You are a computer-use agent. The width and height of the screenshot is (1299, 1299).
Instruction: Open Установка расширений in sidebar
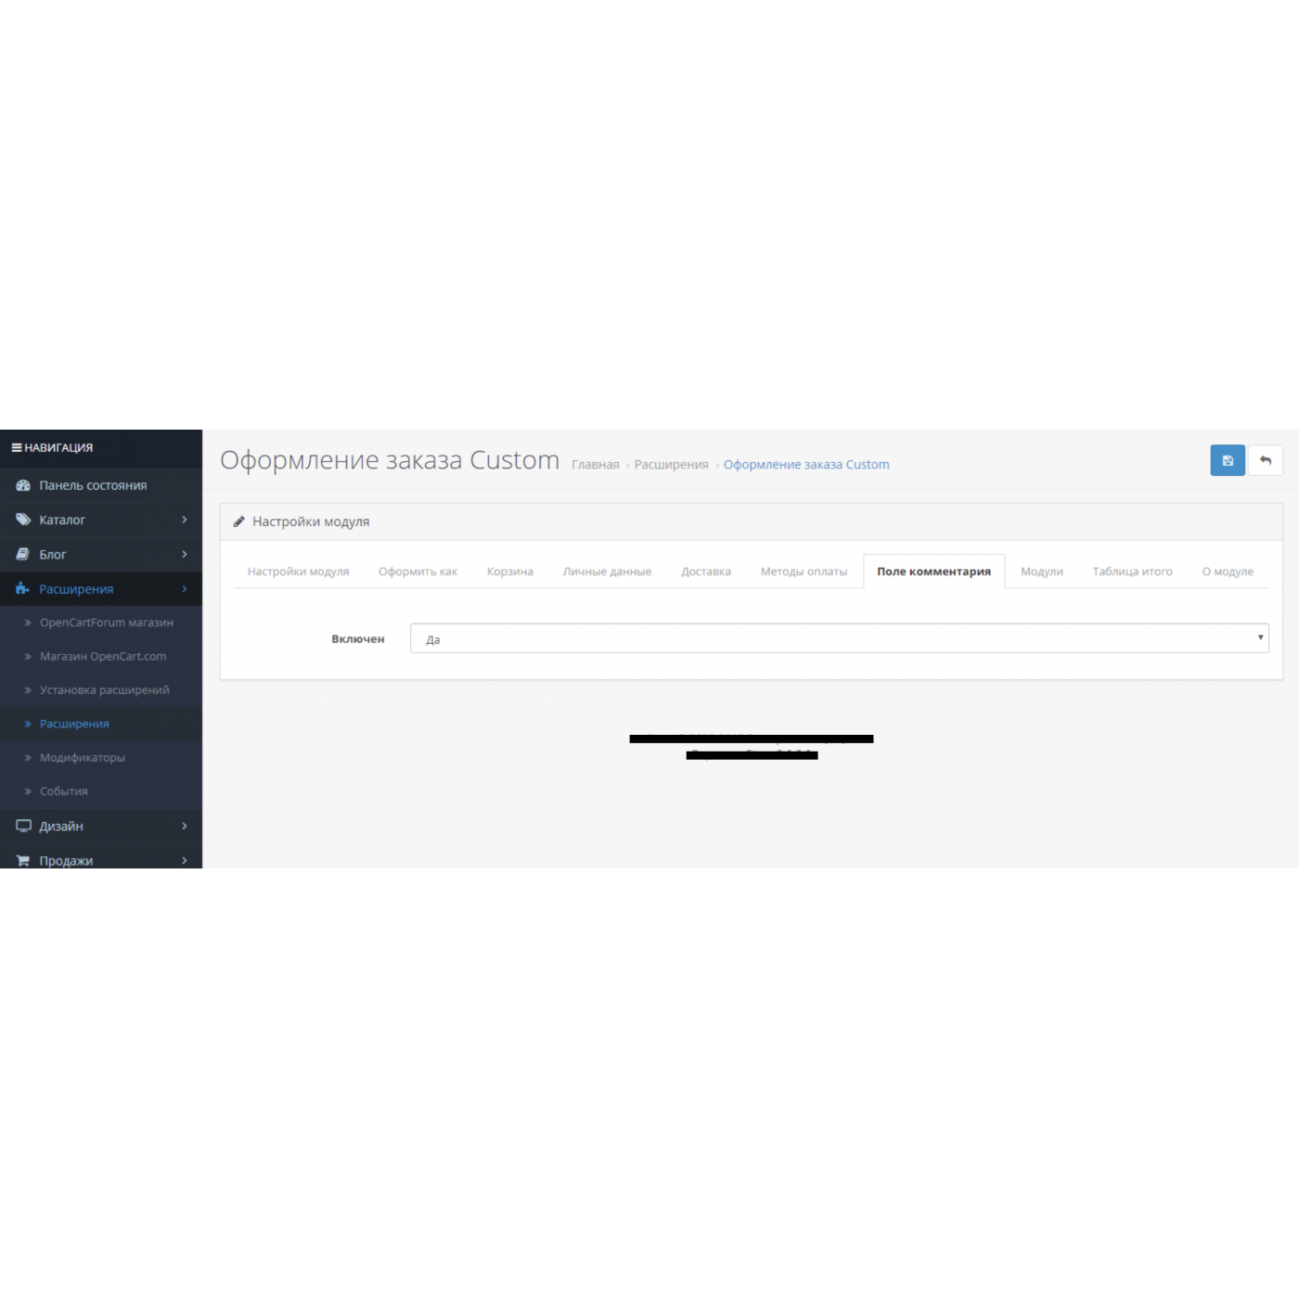[104, 689]
